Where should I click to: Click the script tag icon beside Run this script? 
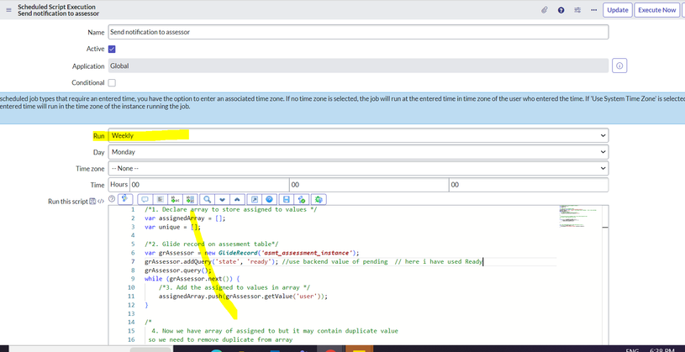pyautogui.click(x=101, y=202)
